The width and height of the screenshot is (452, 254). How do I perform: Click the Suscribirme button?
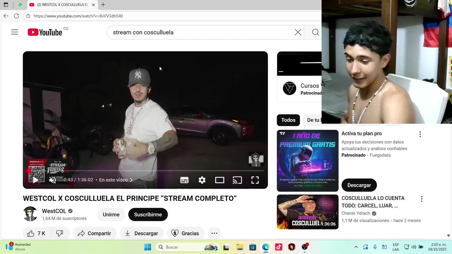click(x=148, y=214)
